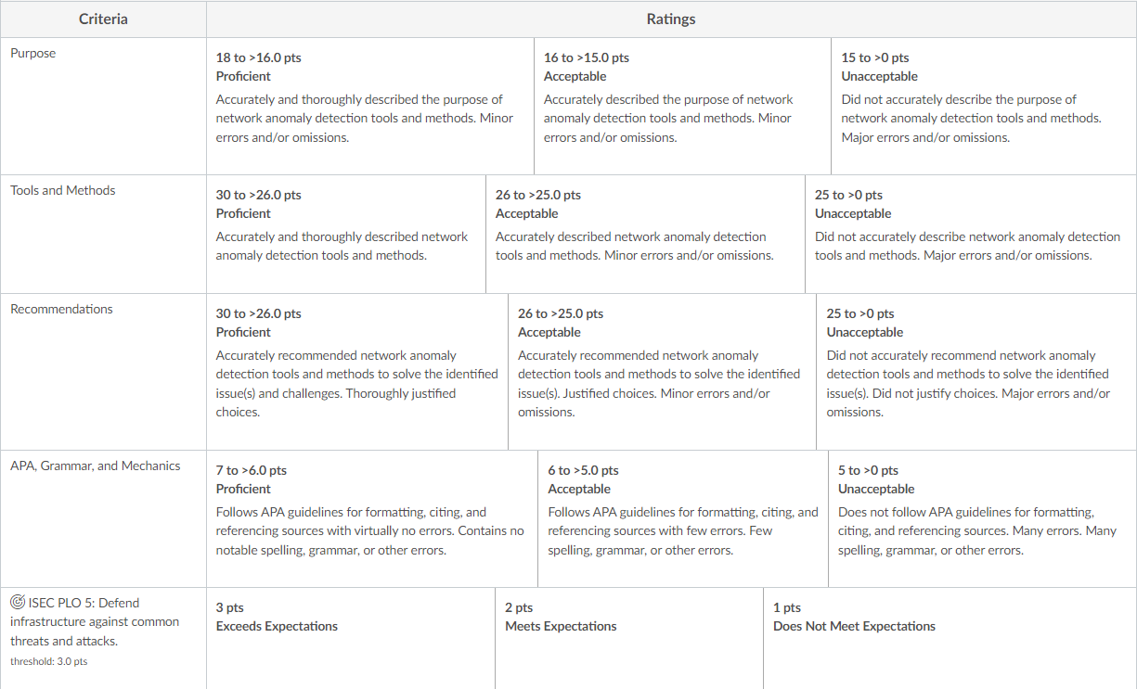Viewport: 1137px width, 689px height.
Task: Click the ISEC PLO 5 outcome target icon
Action: click(x=18, y=603)
